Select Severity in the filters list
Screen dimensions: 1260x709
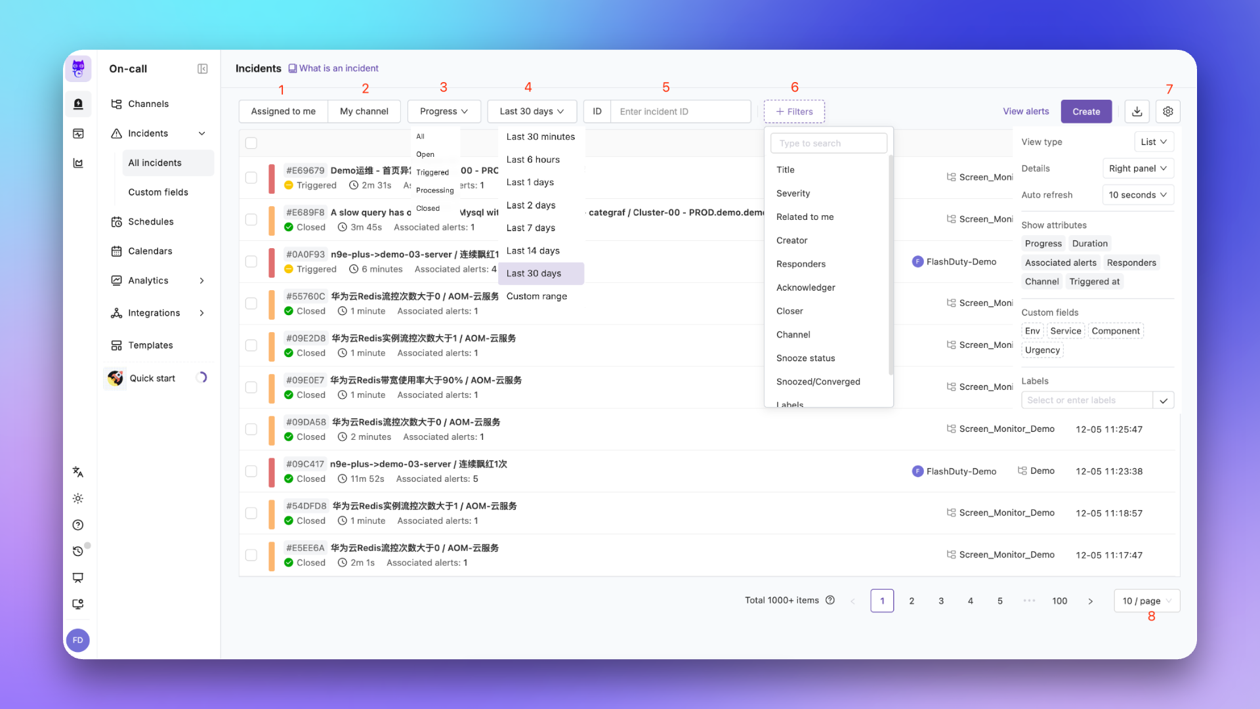coord(793,193)
